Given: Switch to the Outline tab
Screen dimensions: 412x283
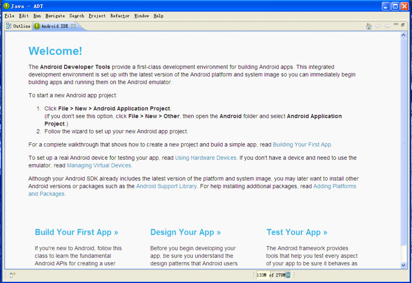Looking at the screenshot, I should 19,26.
